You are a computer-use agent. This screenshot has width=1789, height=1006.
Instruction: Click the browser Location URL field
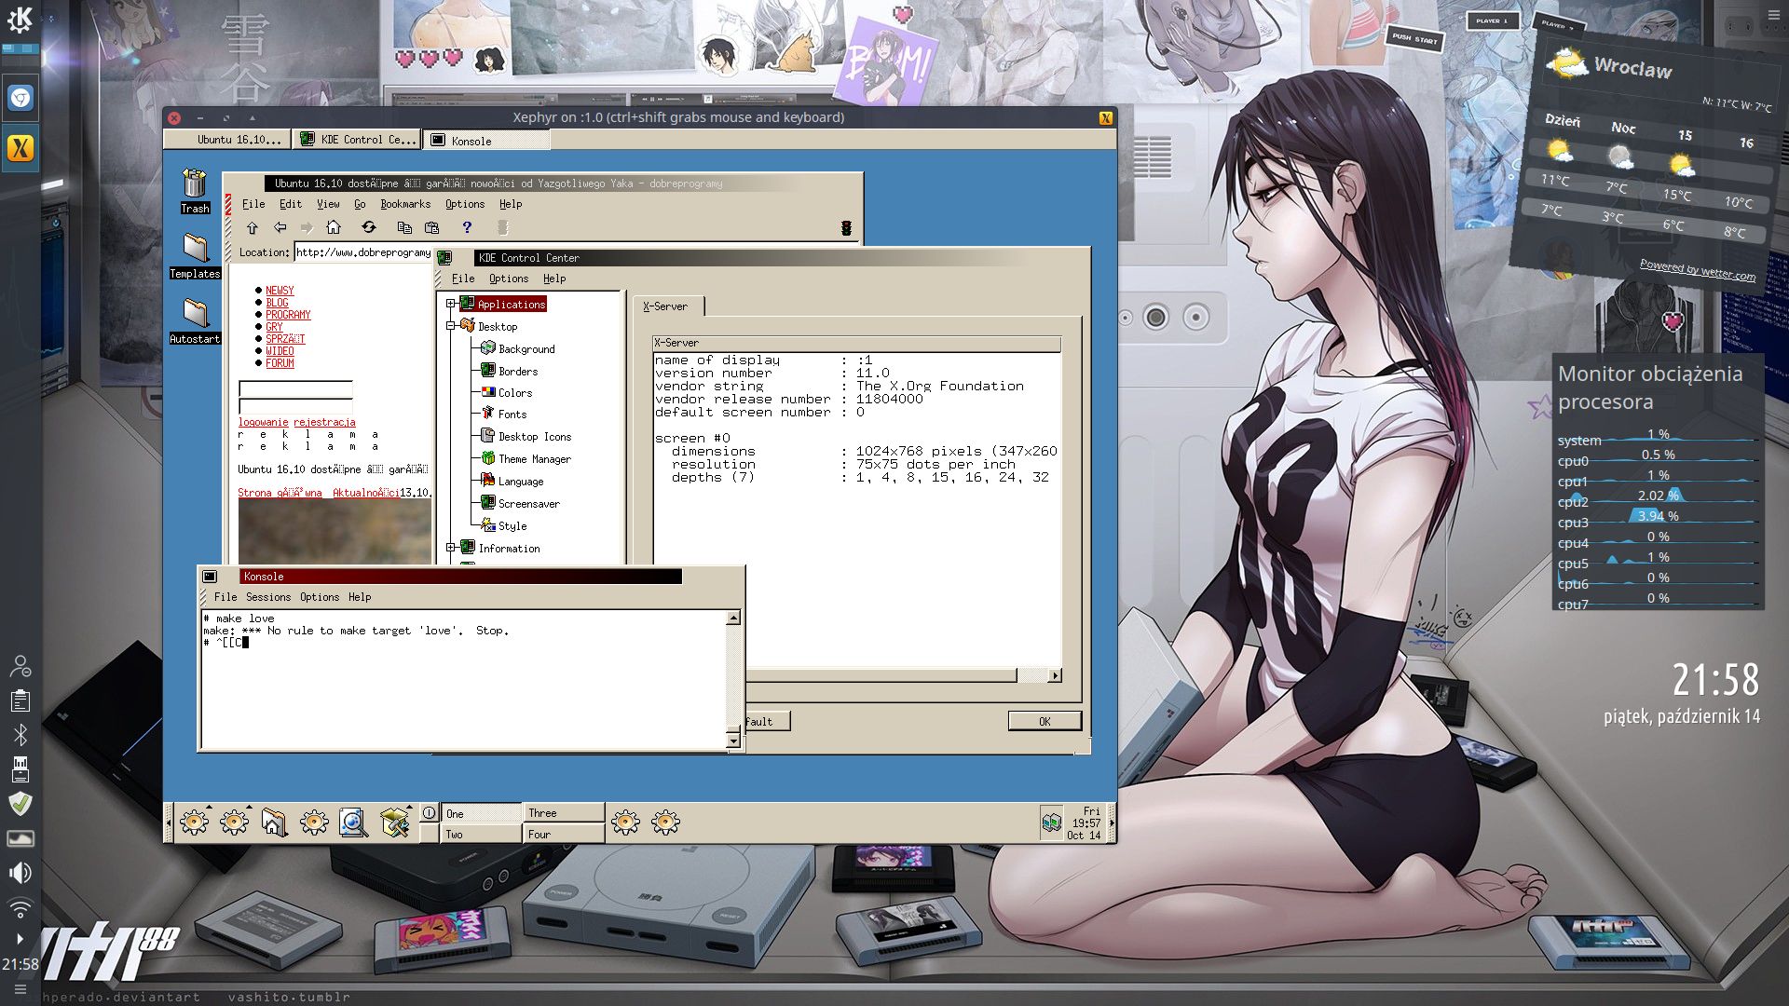363,252
